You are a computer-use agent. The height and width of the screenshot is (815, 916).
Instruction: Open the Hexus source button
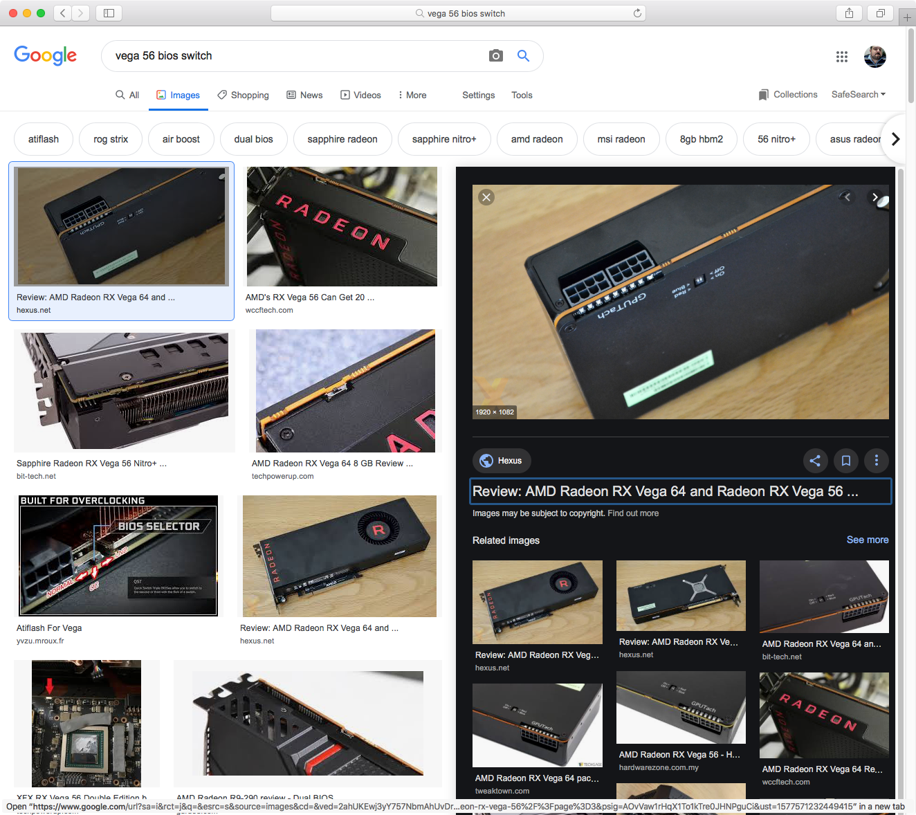pos(502,461)
